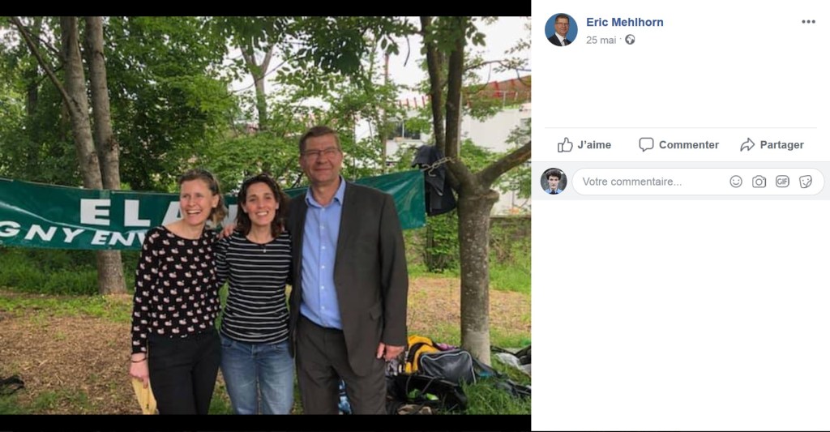Click the poster's profile picture in header
Image resolution: width=830 pixels, height=432 pixels.
[x=561, y=30]
